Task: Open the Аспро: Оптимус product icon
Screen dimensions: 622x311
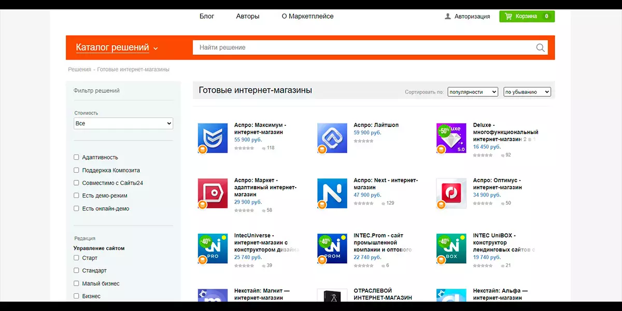Action: (451, 193)
